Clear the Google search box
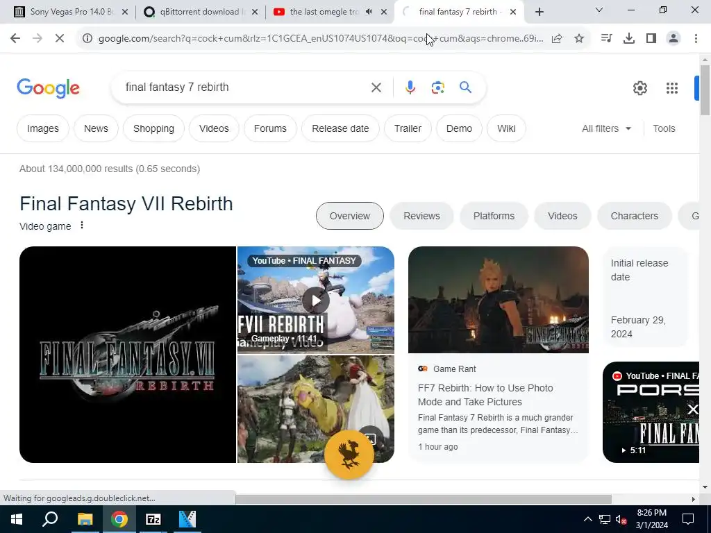Viewport: 711px width, 533px height. coord(376,87)
